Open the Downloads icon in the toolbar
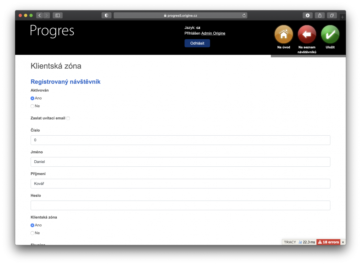This screenshot has width=361, height=265. click(x=307, y=15)
